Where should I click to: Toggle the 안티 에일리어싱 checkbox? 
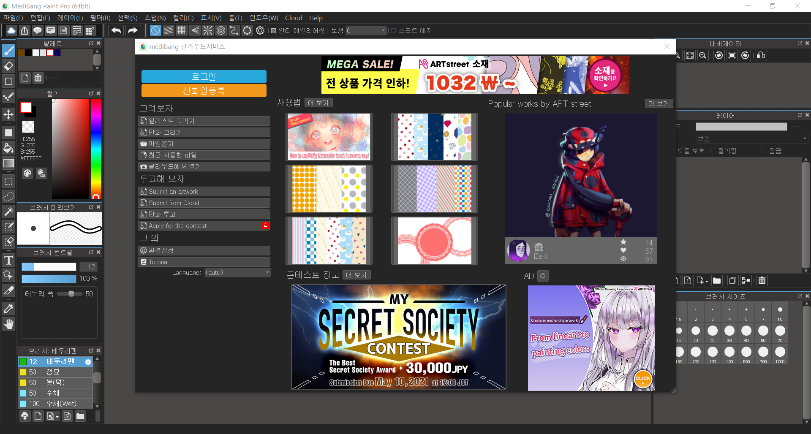(x=273, y=30)
